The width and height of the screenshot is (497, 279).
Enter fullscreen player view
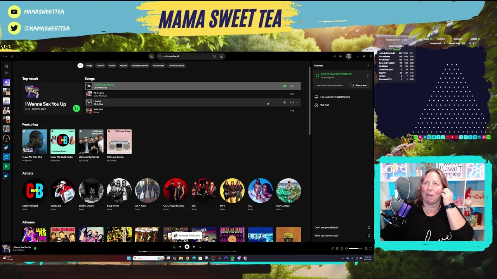tap(370, 248)
